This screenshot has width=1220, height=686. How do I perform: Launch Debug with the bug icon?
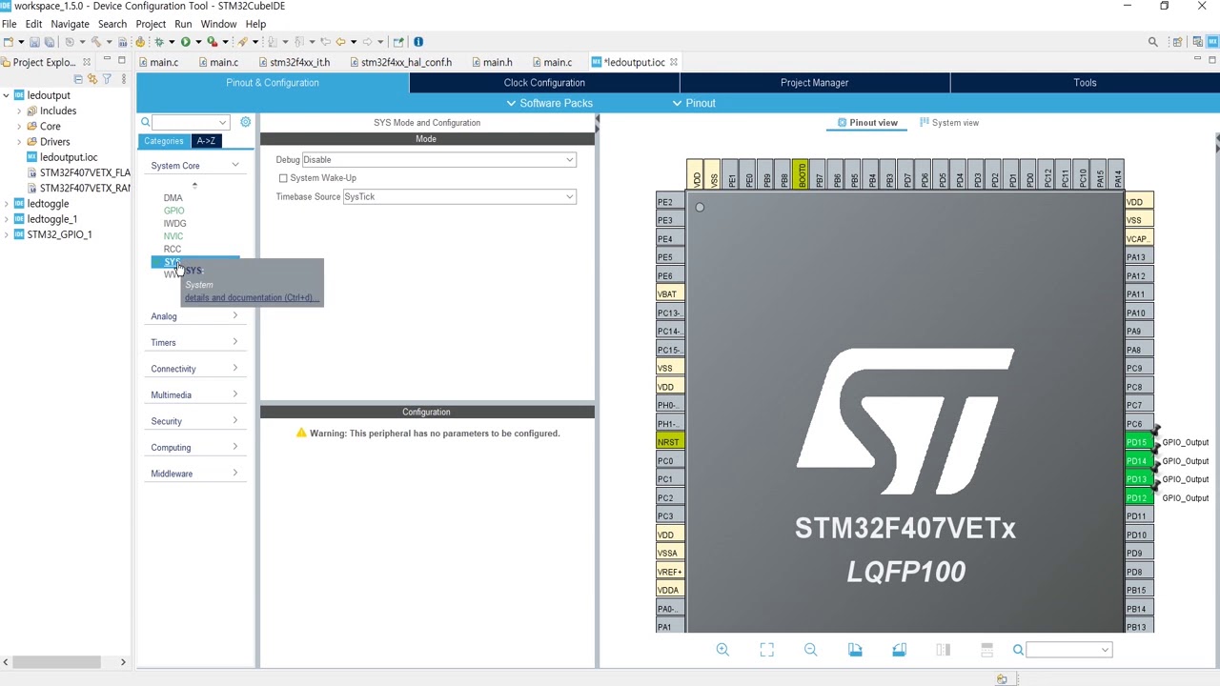pyautogui.click(x=159, y=42)
